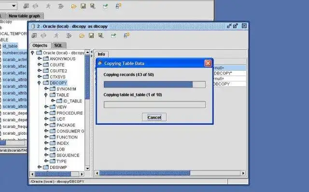
Task: Select the LOB tree item
Action: 60,149
